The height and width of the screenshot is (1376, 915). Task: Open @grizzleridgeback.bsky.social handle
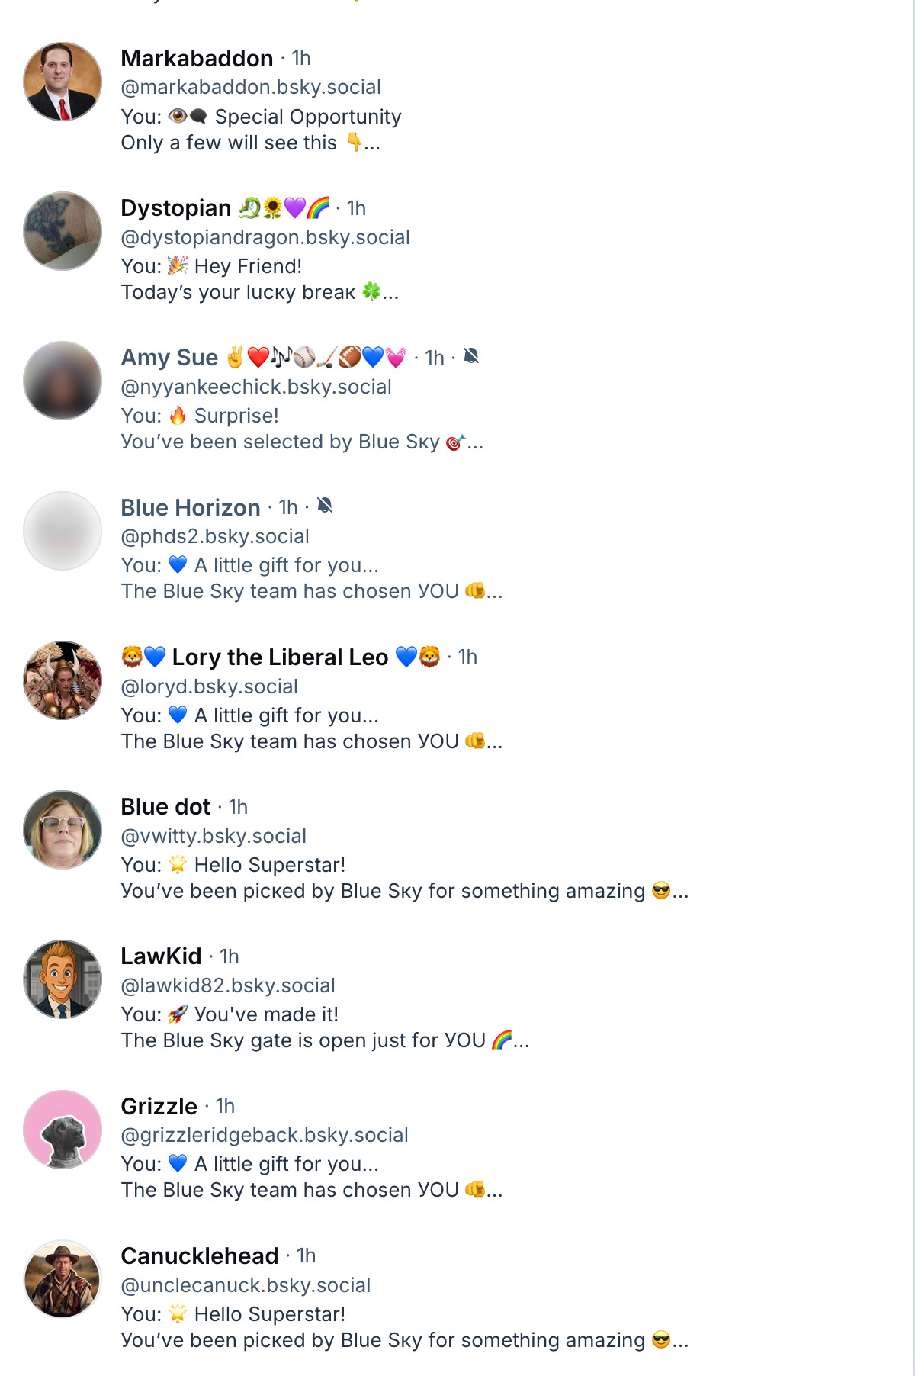click(x=265, y=1135)
